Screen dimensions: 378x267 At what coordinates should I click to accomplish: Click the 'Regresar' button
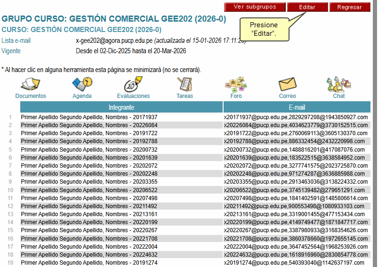tap(350, 7)
